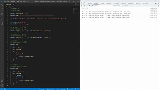The height and width of the screenshot is (90, 160).
Task: Open script.js link for the 'RE -> fn' log
Action: click(x=153, y=17)
